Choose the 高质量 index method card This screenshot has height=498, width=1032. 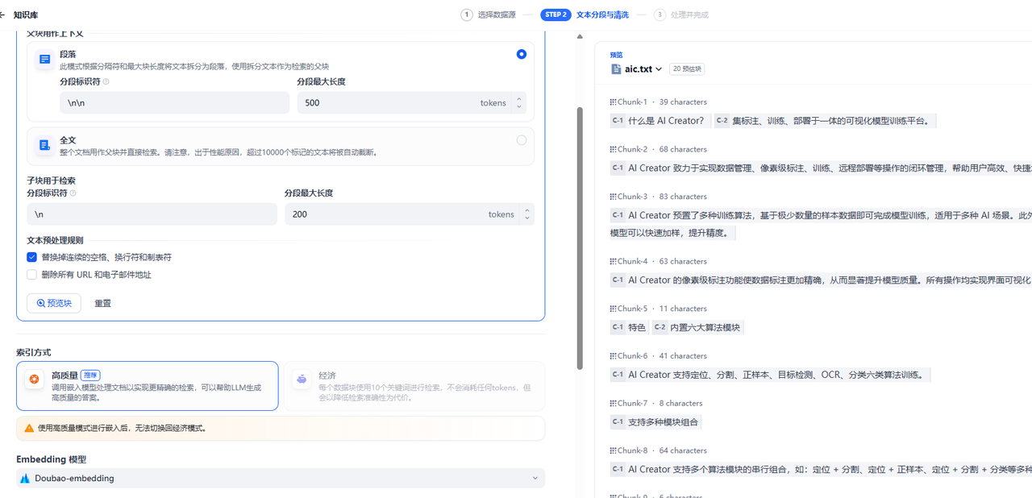[148, 386]
